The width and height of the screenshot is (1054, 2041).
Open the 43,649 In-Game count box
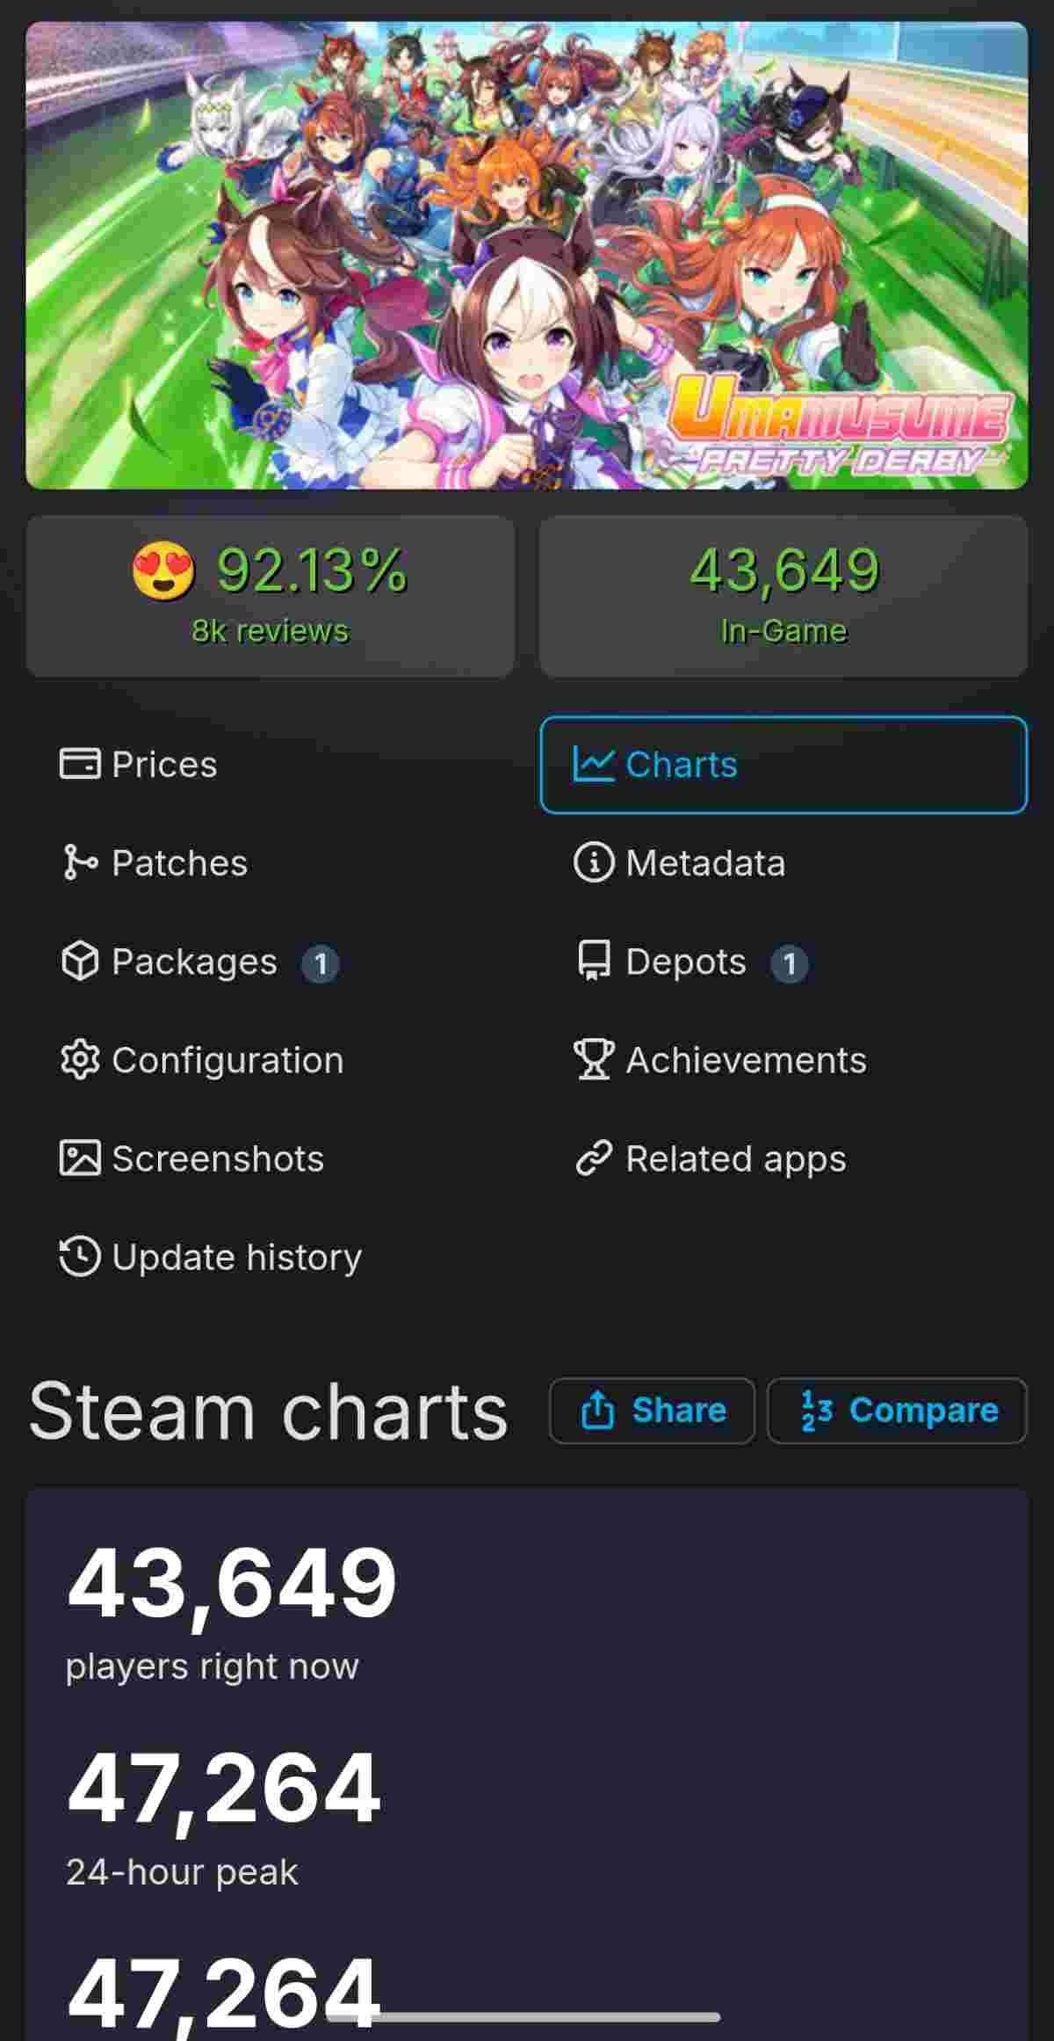(x=783, y=596)
